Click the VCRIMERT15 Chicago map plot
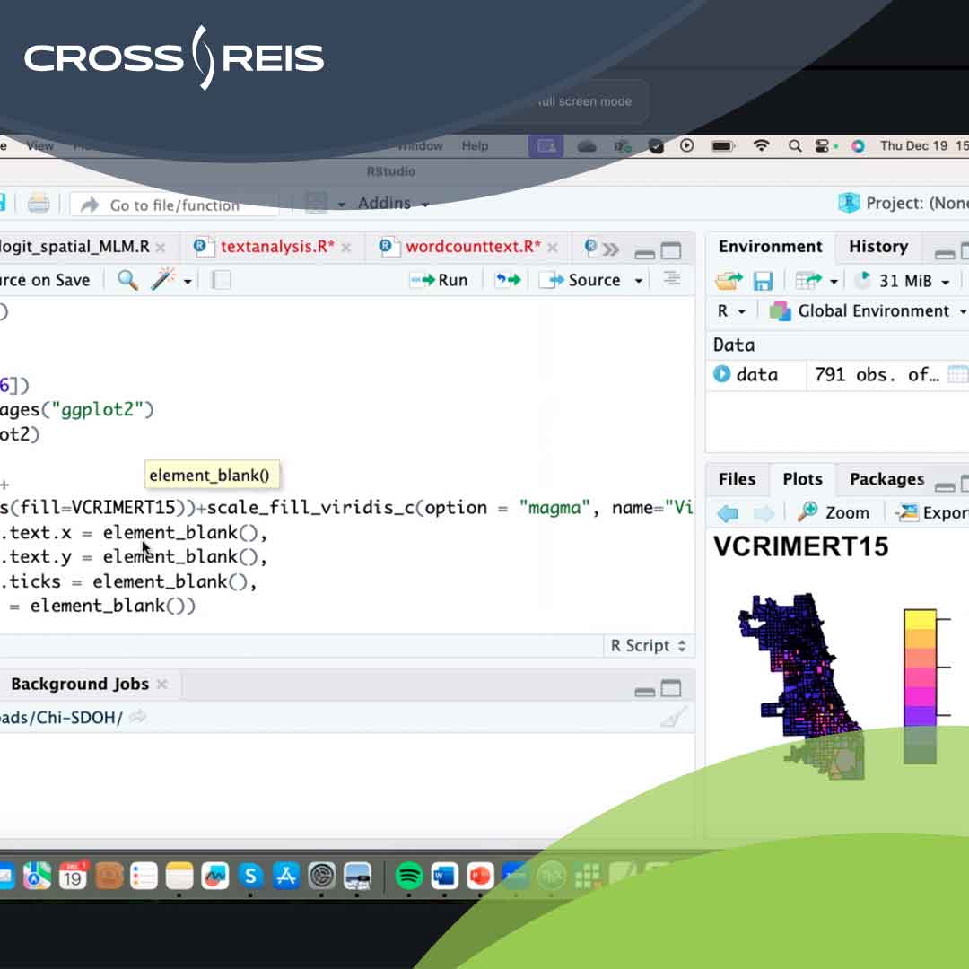The width and height of the screenshot is (969, 969). pyautogui.click(x=801, y=685)
